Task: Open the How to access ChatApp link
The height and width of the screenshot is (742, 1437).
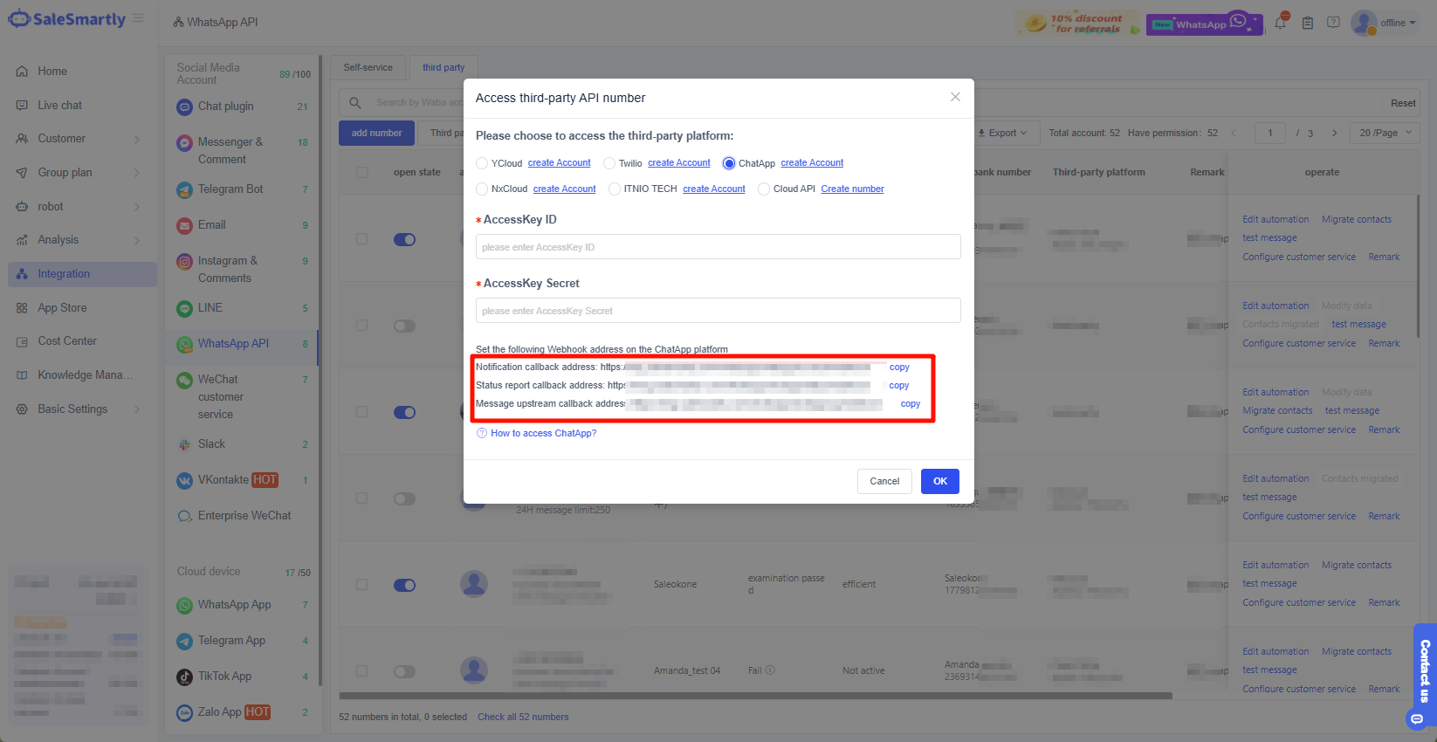Action: coord(543,433)
